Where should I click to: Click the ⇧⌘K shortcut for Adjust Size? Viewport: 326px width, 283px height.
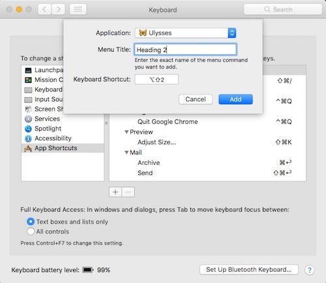[284, 142]
